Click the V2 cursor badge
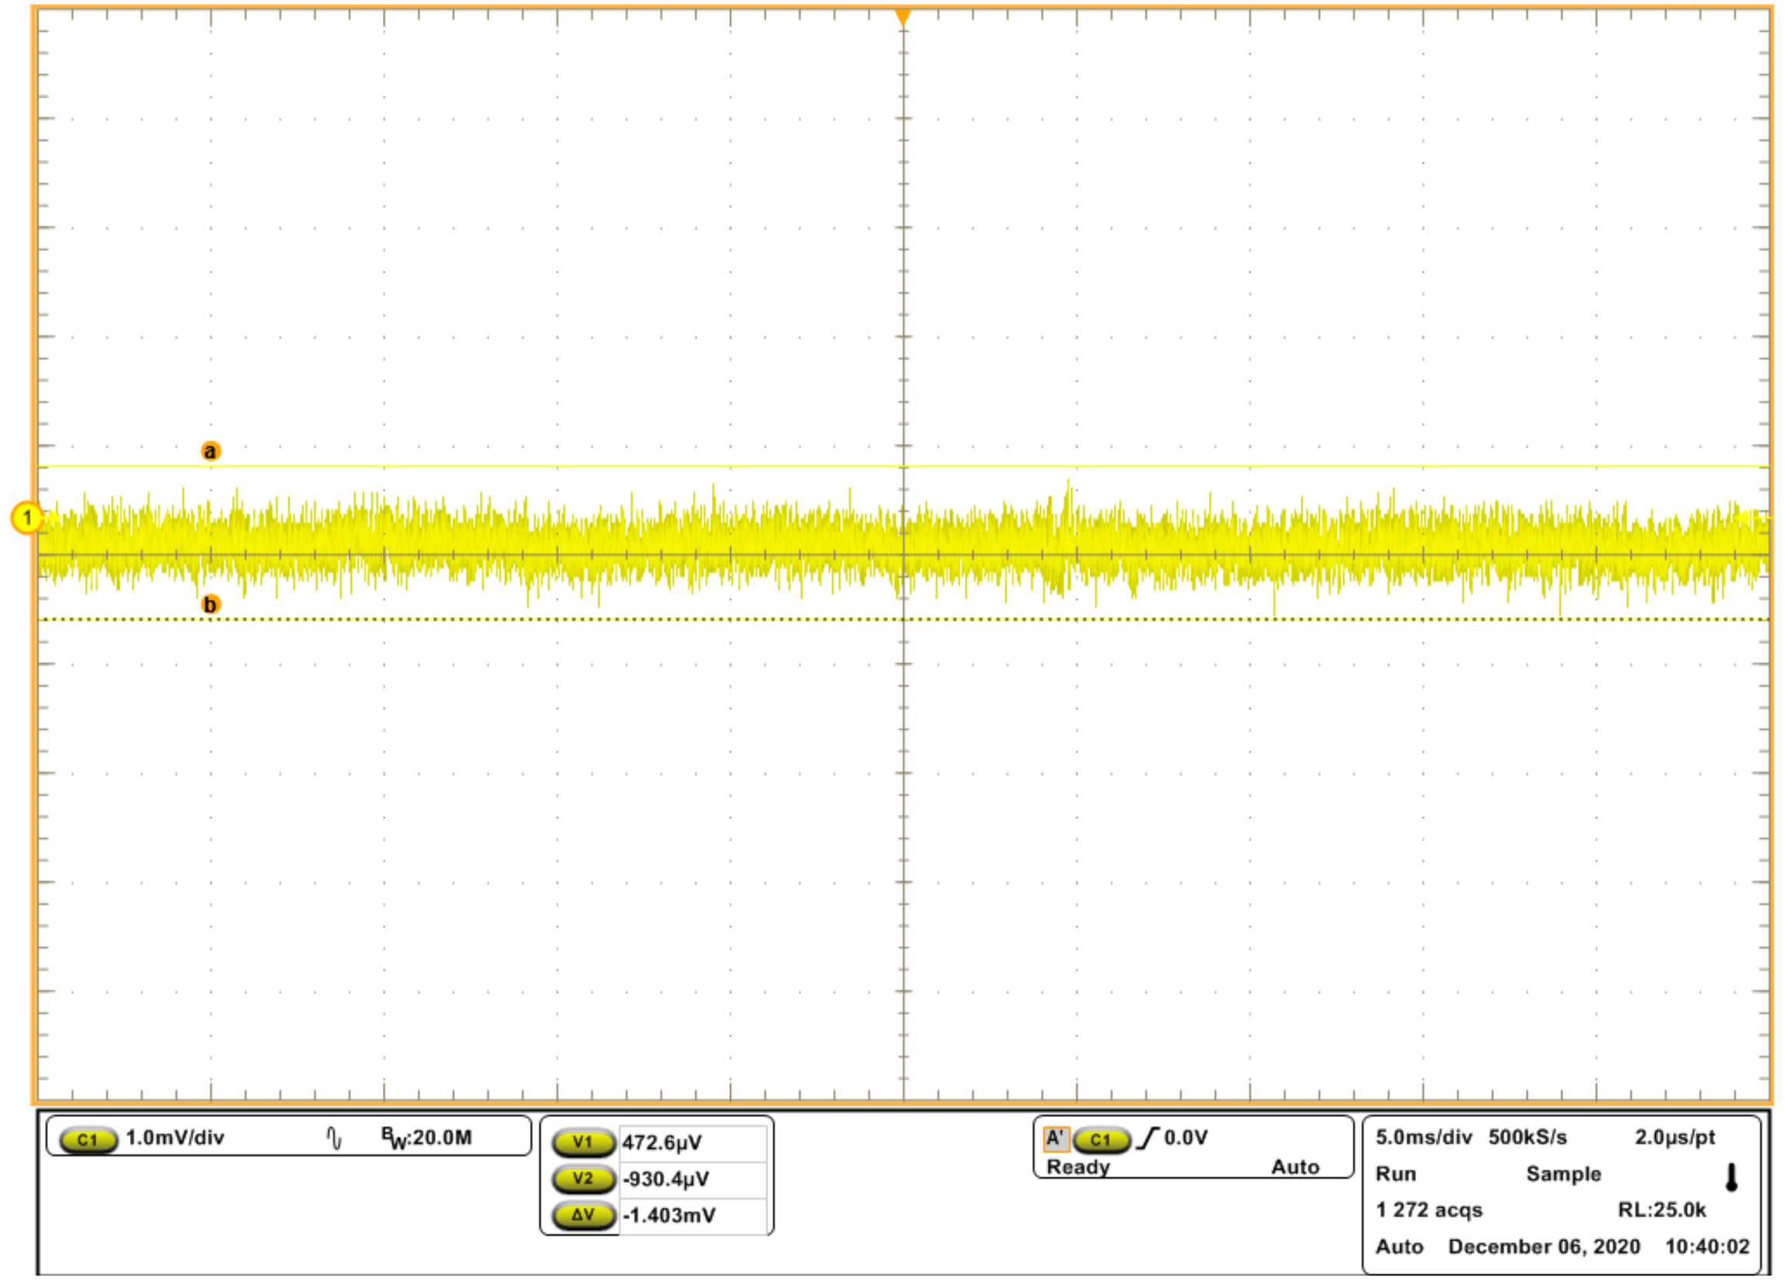This screenshot has height=1284, width=1785. pos(583,1179)
